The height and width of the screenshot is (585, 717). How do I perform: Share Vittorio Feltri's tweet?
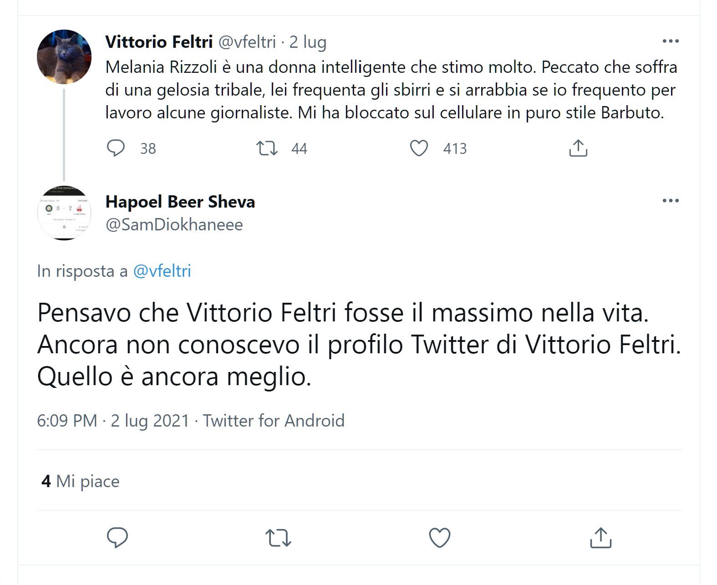tap(578, 148)
